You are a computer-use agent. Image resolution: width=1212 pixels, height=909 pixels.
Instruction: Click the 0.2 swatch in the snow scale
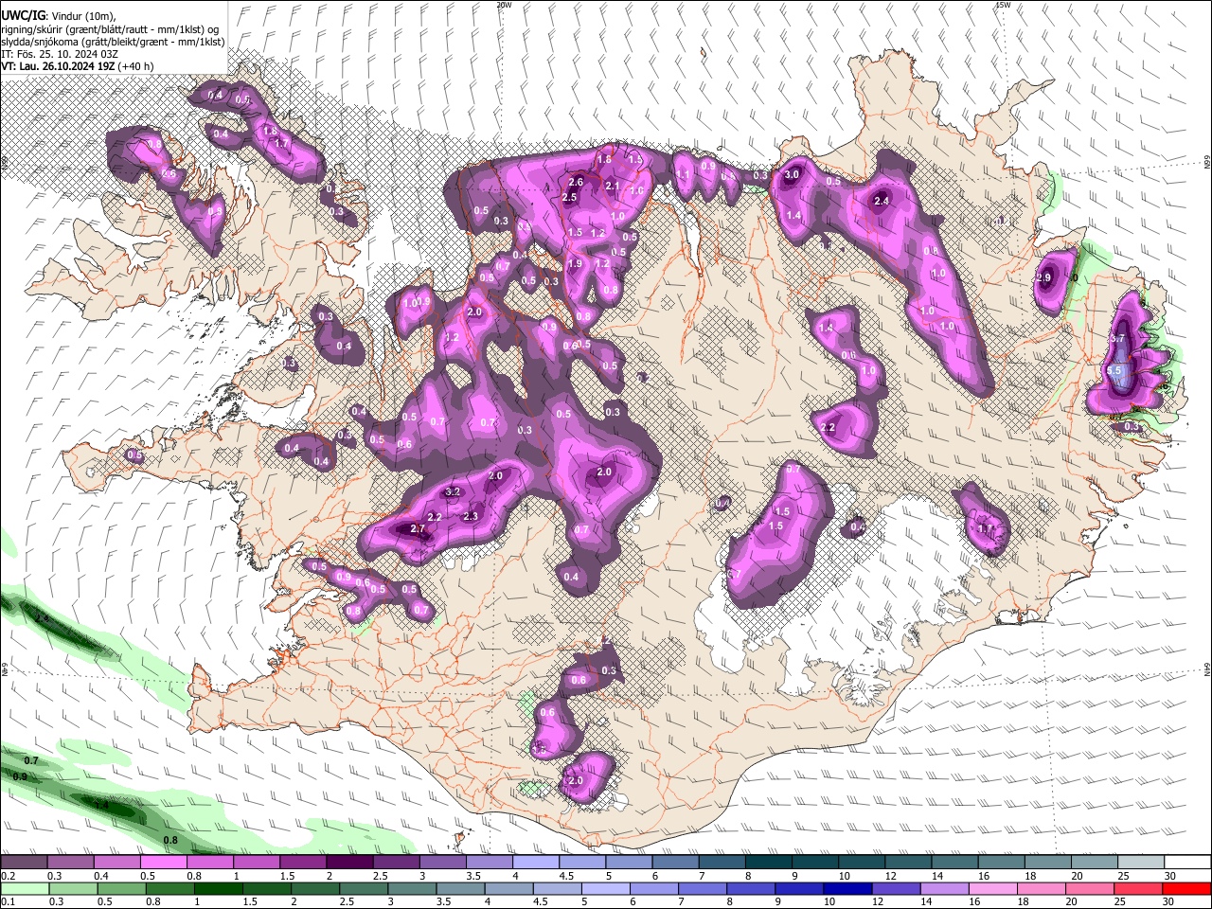pyautogui.click(x=23, y=863)
